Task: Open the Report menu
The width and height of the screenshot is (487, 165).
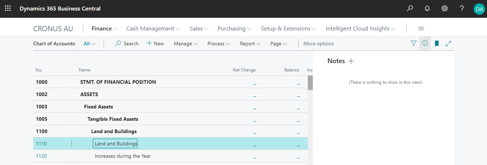Action: tap(250, 44)
